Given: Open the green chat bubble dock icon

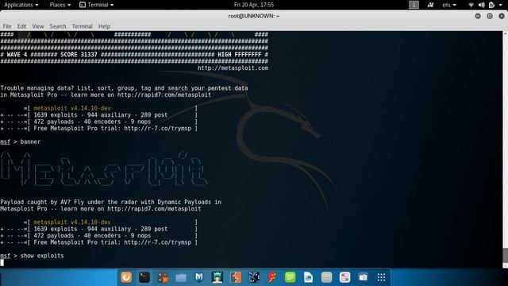Looking at the screenshot, I should [291, 277].
